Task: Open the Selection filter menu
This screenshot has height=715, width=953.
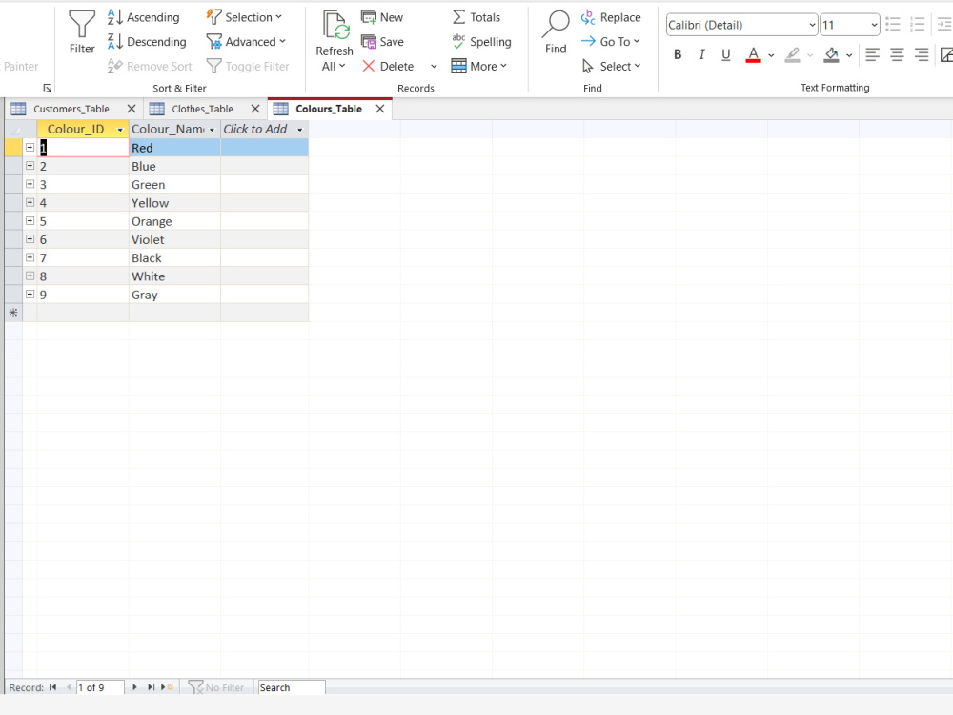Action: 244,17
